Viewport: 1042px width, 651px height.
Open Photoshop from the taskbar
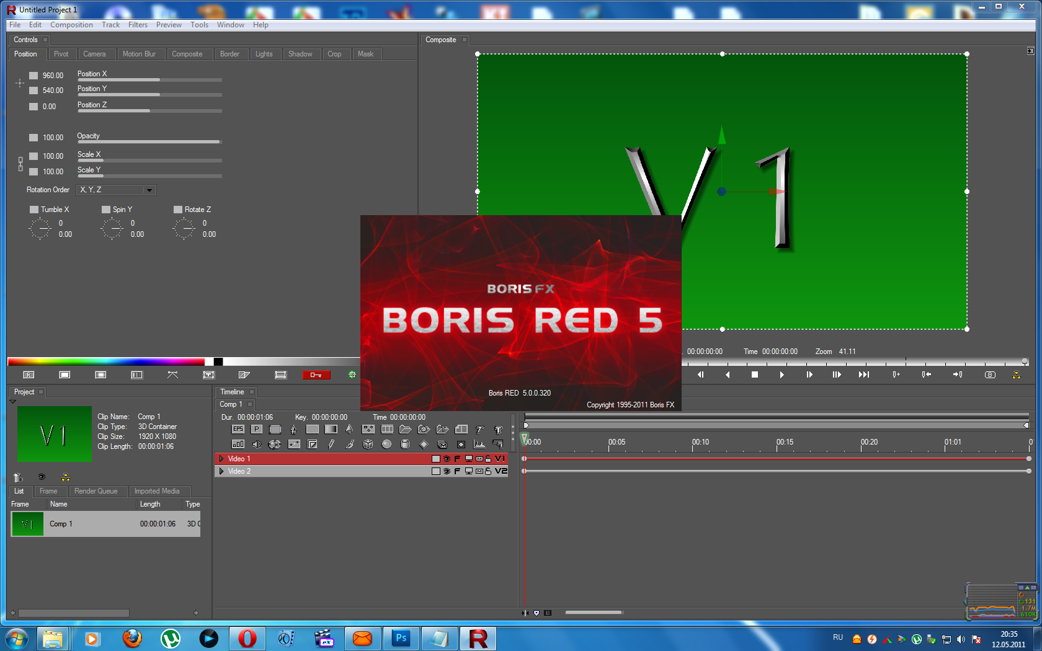(401, 638)
